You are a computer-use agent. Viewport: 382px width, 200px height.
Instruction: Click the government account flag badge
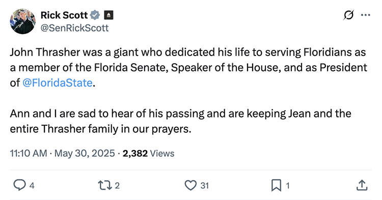[x=108, y=15]
